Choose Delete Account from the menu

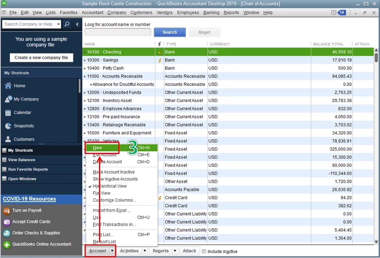coord(122,162)
